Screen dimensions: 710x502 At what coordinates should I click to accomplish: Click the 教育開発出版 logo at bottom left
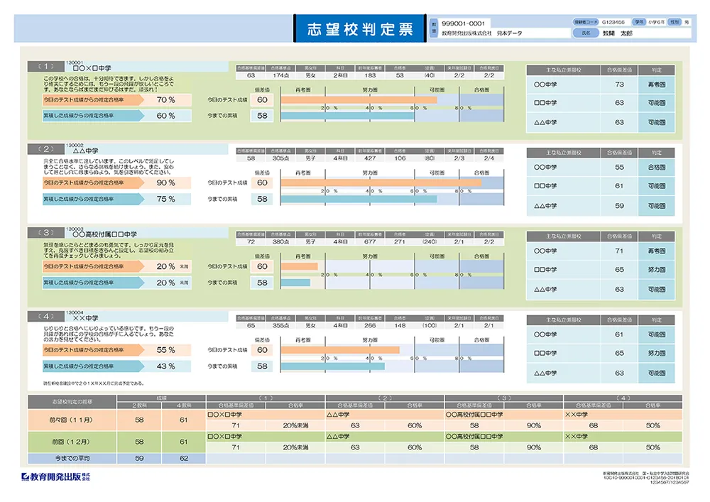55,476
